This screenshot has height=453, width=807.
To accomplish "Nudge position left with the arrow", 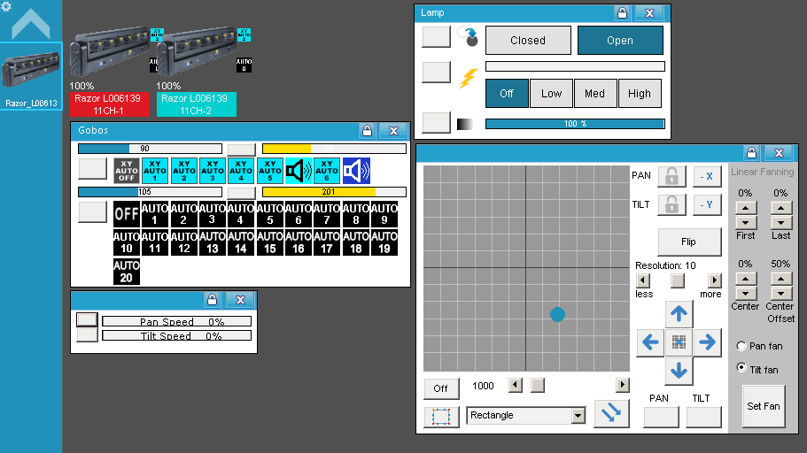I will pos(650,342).
